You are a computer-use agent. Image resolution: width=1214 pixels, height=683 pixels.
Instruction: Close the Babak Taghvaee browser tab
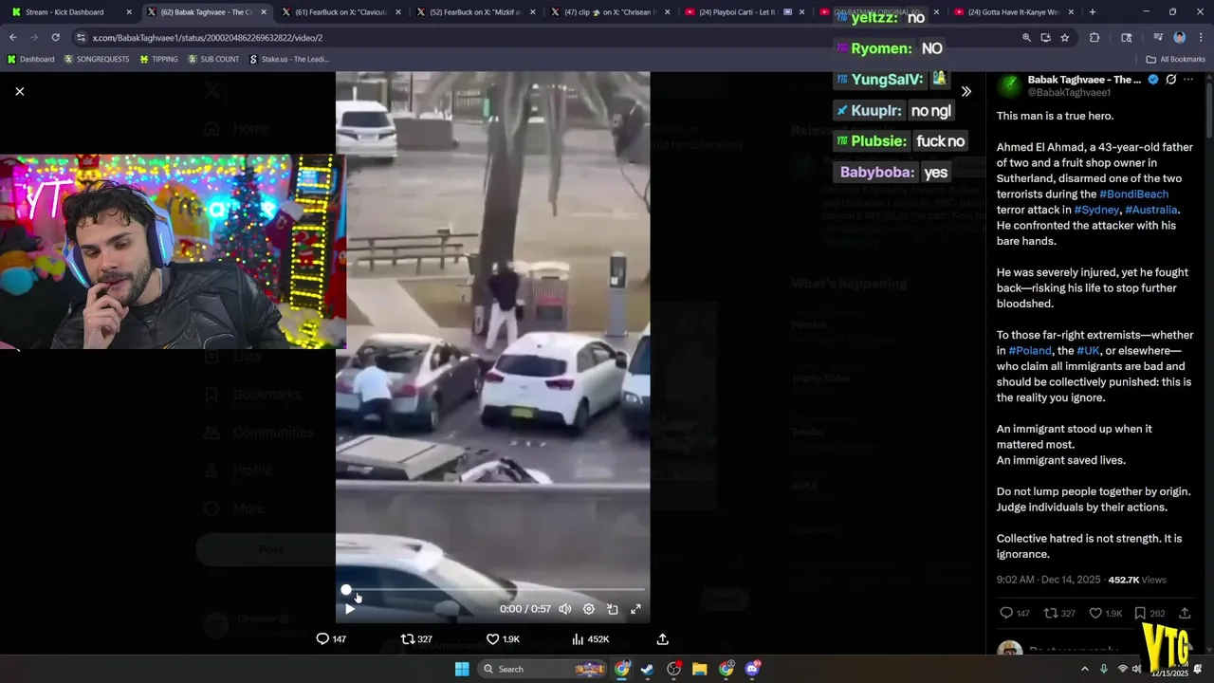pos(264,12)
